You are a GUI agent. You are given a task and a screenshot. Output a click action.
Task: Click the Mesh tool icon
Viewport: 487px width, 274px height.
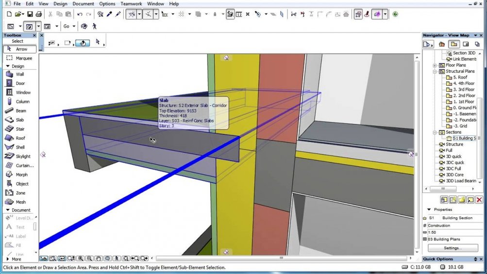9,202
